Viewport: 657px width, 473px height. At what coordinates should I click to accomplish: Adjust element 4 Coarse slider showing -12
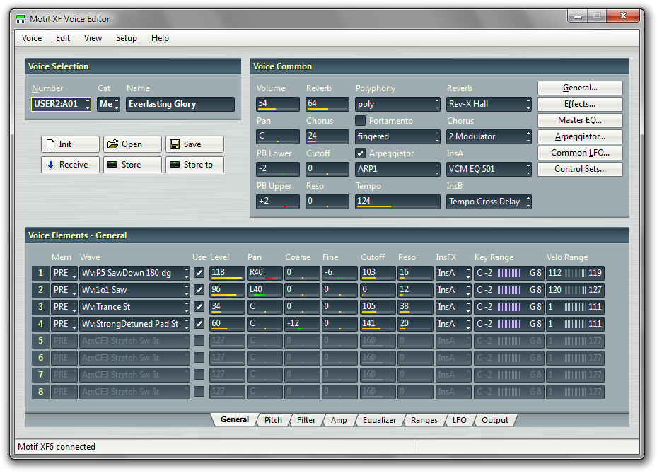tap(302, 324)
